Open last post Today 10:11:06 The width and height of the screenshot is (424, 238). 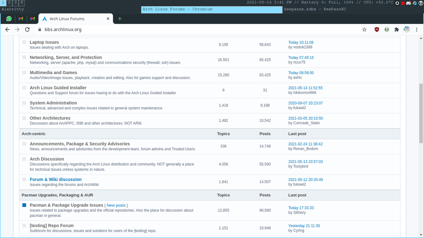click(301, 43)
